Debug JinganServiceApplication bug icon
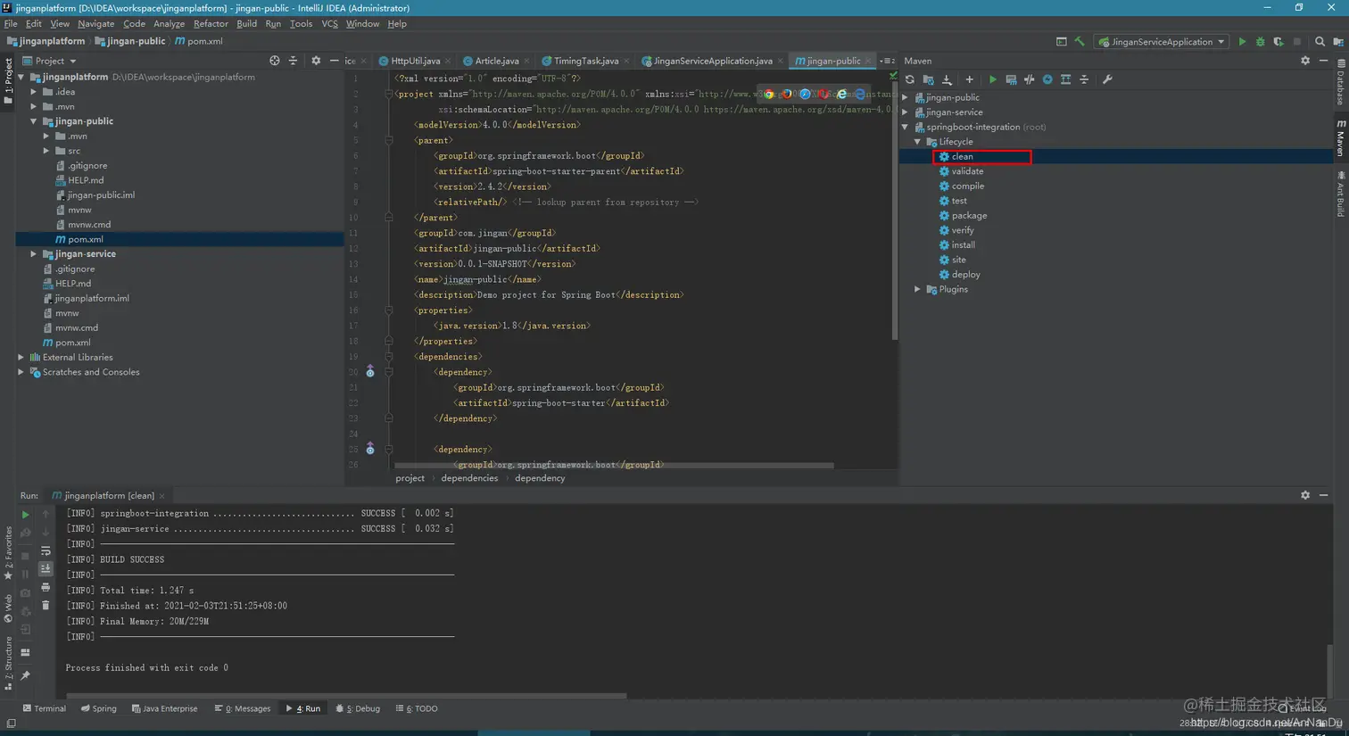1349x736 pixels. [x=1260, y=41]
